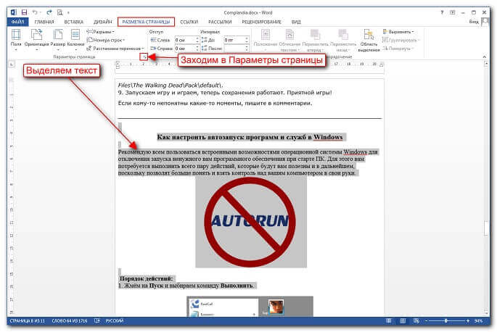Image resolution: width=497 pixels, height=332 pixels.
Task: Open the Поля (Margins) menu
Action: point(16,39)
